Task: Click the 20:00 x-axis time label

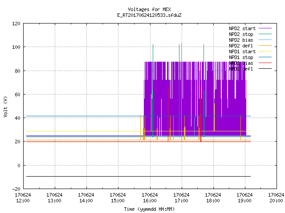Action: 276,201
